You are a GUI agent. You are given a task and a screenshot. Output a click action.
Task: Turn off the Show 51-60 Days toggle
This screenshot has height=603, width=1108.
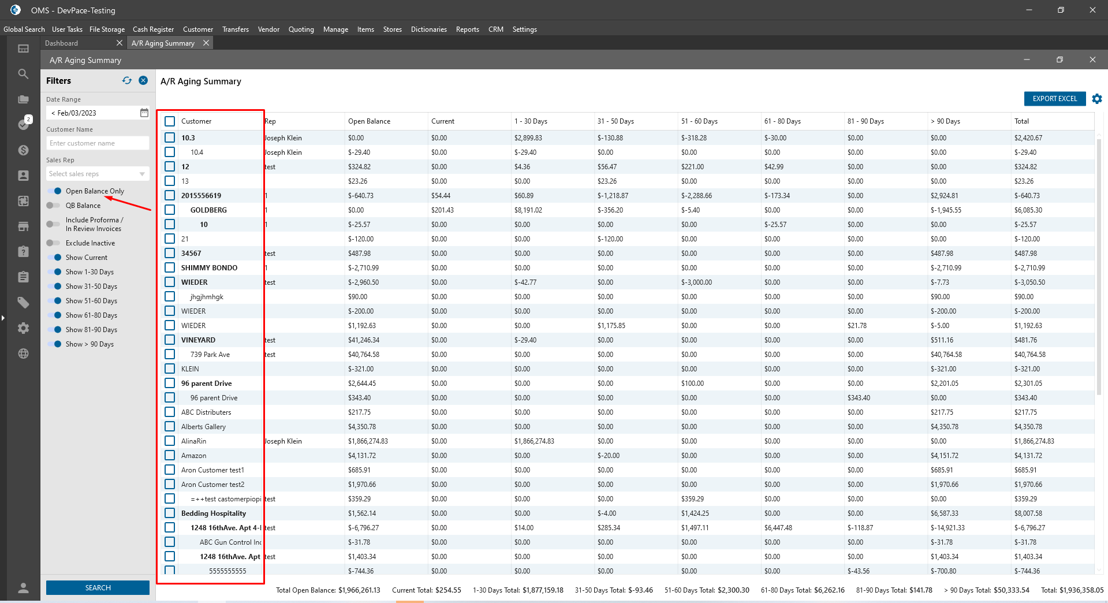[x=54, y=301]
